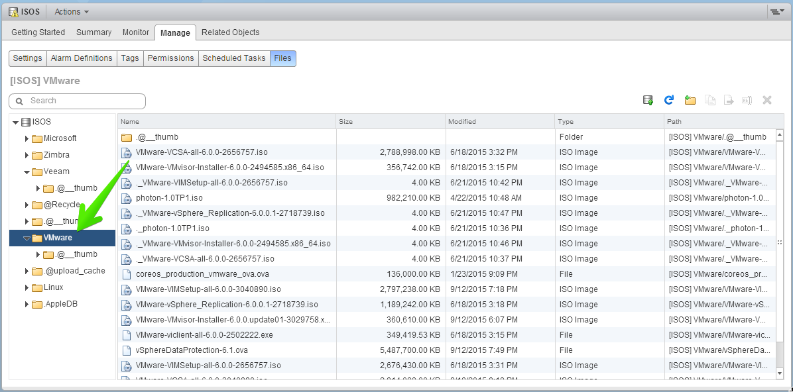
Task: Click the Zimbra folder icon
Action: point(37,155)
